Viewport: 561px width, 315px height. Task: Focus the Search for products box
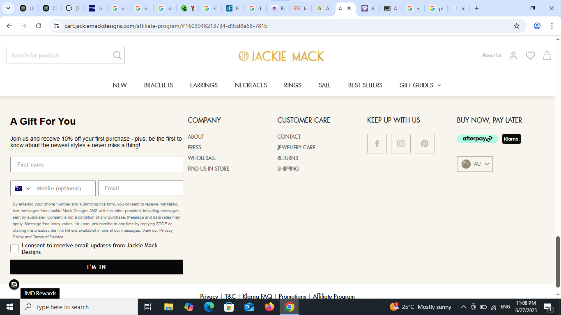66,55
